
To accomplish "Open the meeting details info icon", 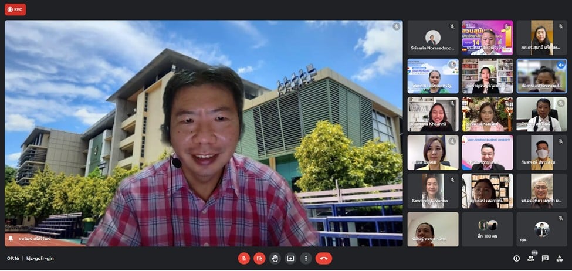I will coord(516,258).
